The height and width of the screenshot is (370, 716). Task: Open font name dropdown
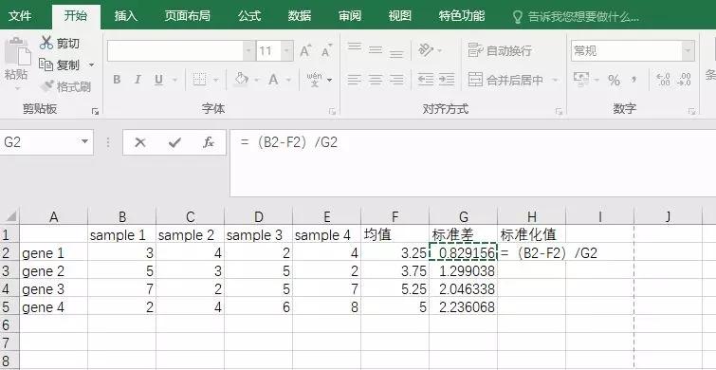248,50
